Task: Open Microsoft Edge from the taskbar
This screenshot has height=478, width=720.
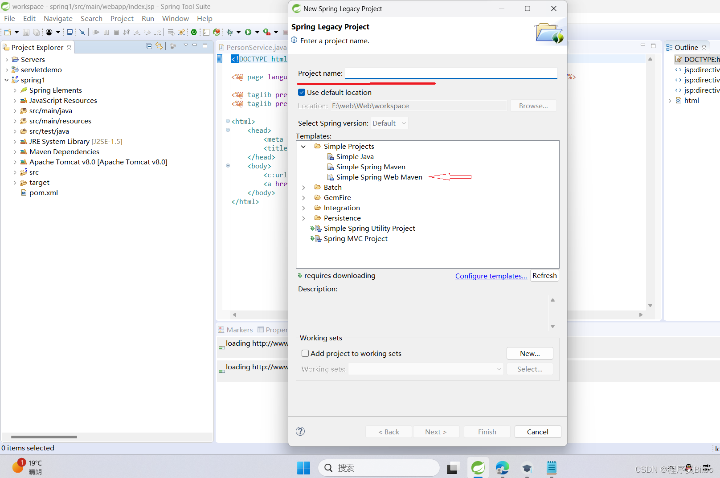Action: pos(503,468)
